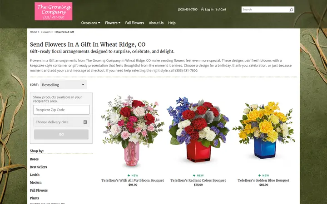327x204 pixels.
Task: Click NEW badge above With All My Bloom
Action: pyautogui.click(x=133, y=175)
